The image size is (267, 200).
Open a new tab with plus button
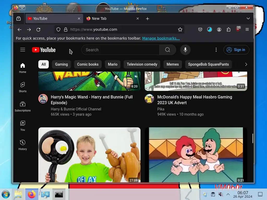tap(148, 19)
